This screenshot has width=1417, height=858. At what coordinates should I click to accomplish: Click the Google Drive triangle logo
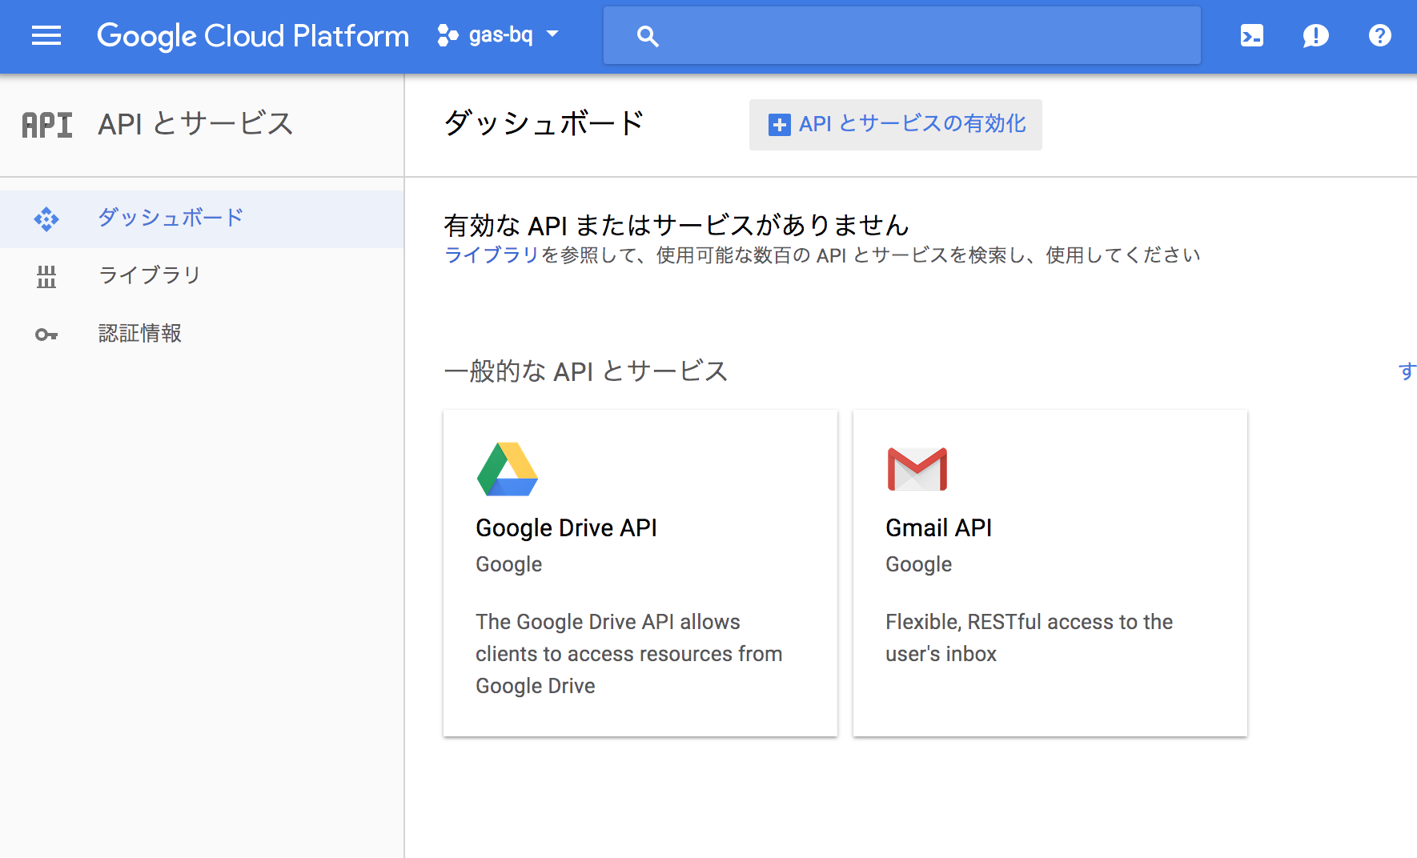508,469
